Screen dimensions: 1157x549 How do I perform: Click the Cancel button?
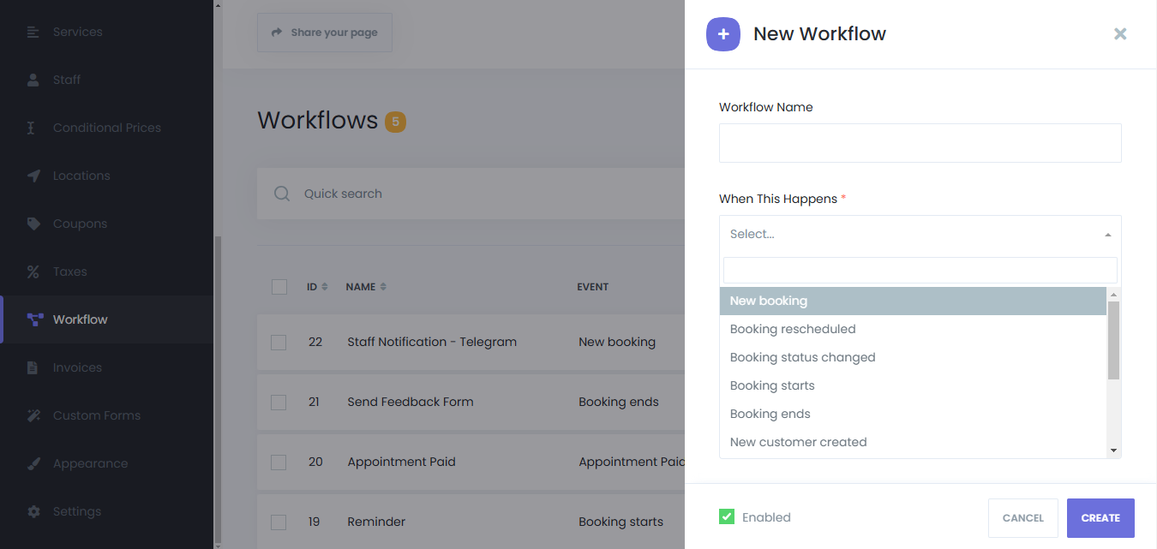[x=1022, y=518]
